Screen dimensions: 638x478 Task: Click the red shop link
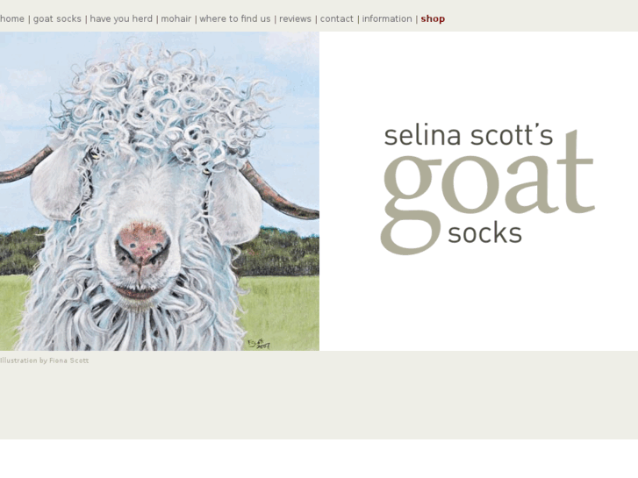tap(433, 19)
